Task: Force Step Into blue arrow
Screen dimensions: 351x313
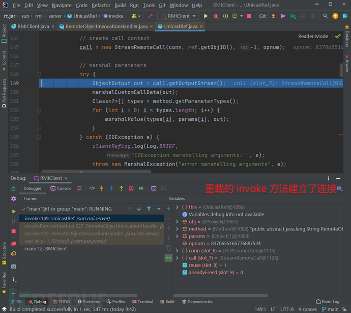Action: click(x=111, y=189)
